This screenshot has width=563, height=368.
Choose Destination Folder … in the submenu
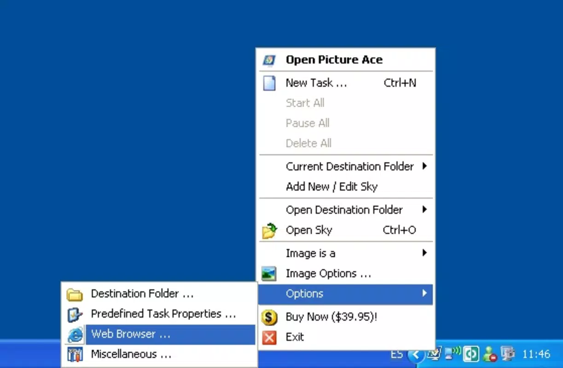tap(159, 294)
